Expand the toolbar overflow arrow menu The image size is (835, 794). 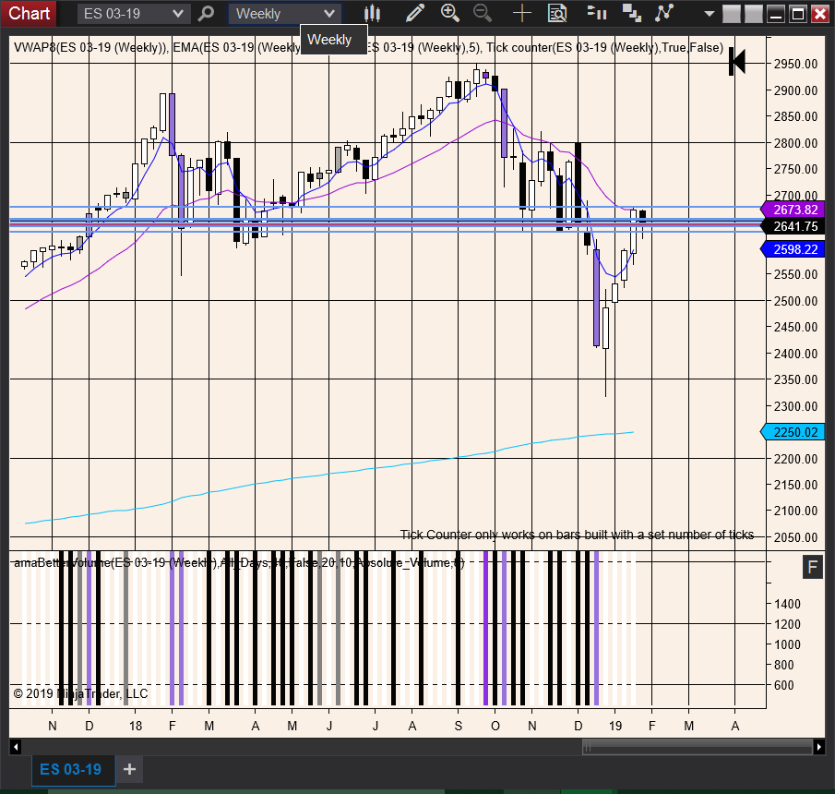click(709, 14)
